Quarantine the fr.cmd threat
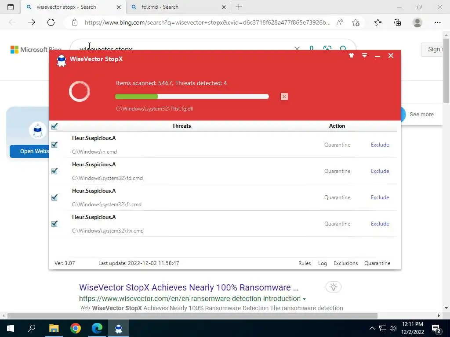450x337 pixels. tap(337, 197)
